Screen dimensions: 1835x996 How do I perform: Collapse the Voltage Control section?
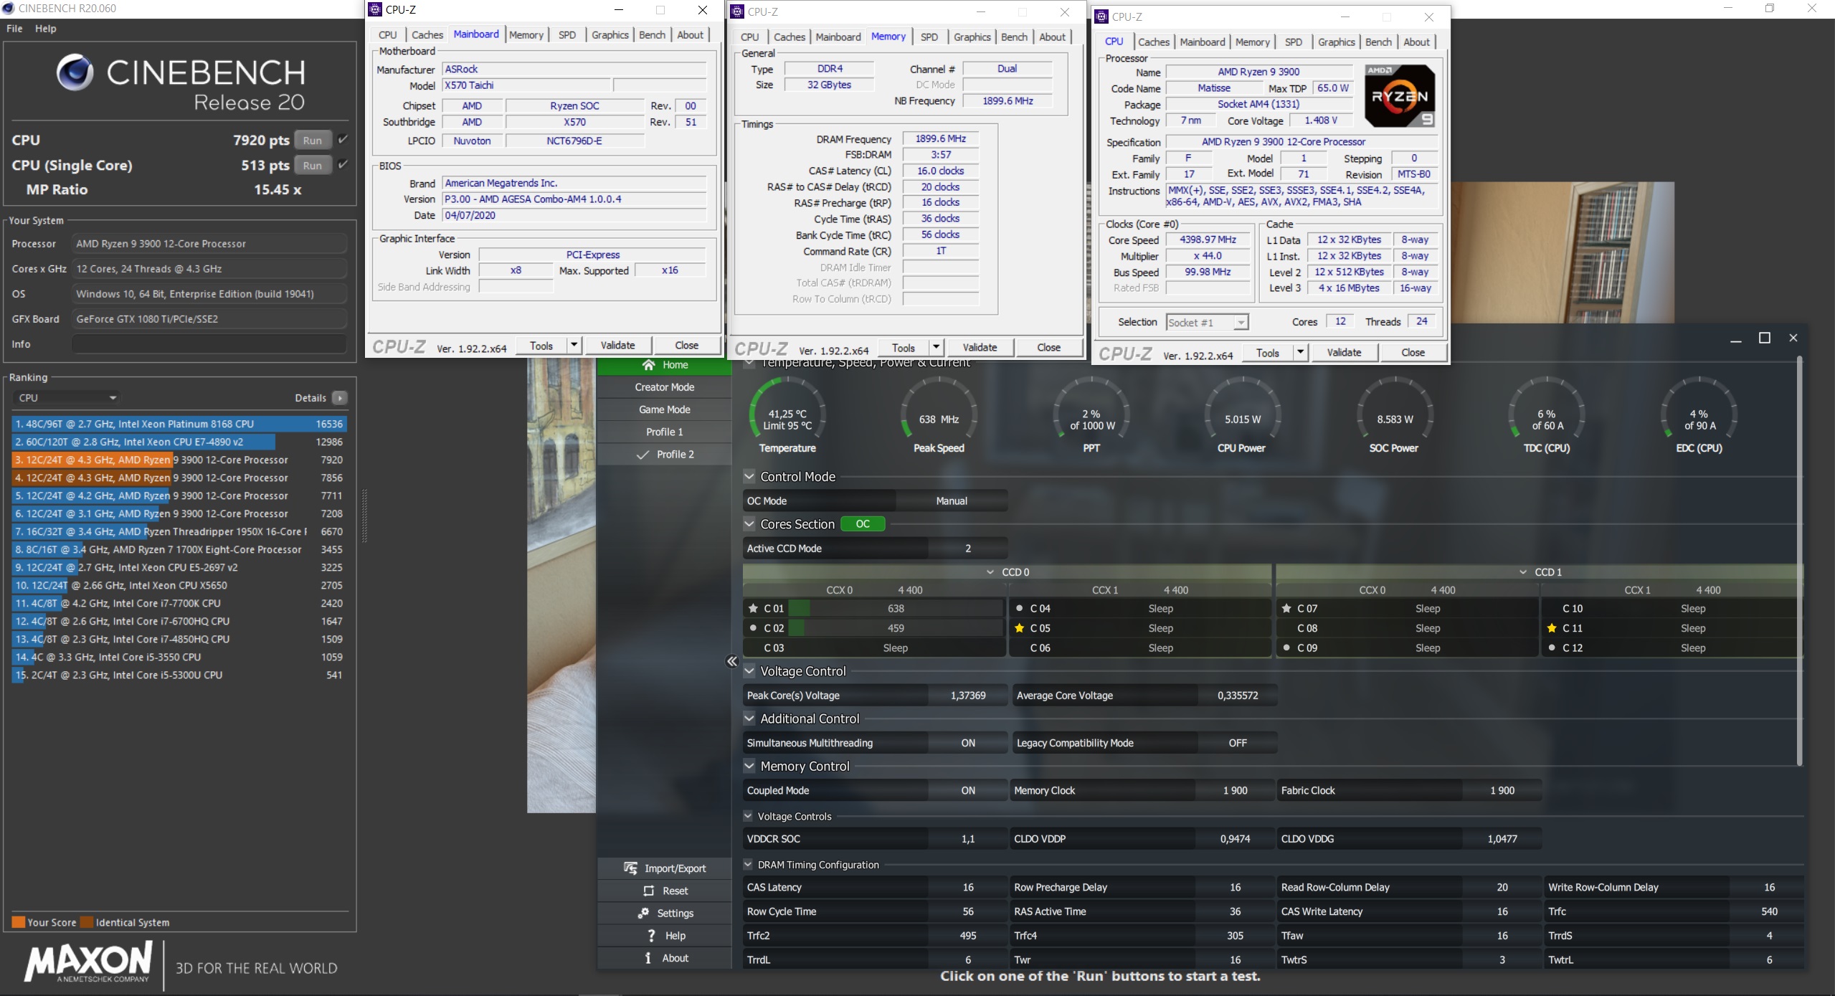749,671
